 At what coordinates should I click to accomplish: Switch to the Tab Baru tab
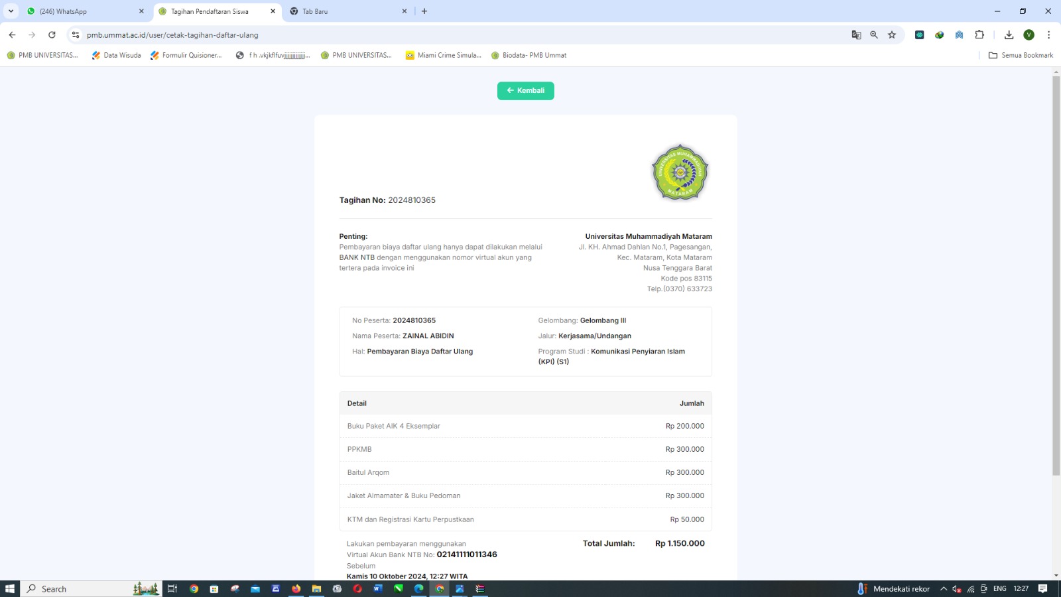(x=345, y=11)
